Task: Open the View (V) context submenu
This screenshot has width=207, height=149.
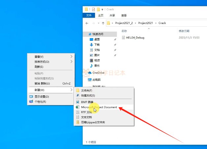Action: click(x=51, y=57)
